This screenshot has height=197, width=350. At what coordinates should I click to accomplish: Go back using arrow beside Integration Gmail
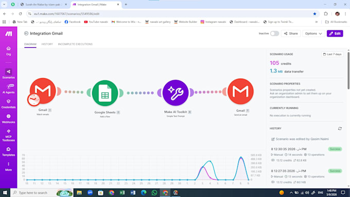[x=26, y=33]
